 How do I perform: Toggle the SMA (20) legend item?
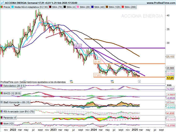point(83,7)
